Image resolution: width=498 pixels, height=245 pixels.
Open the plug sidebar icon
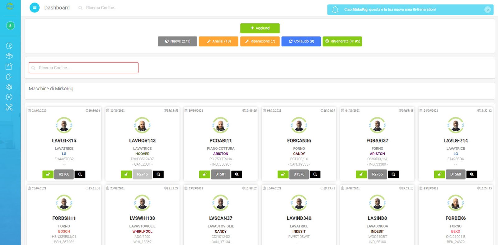click(9, 77)
